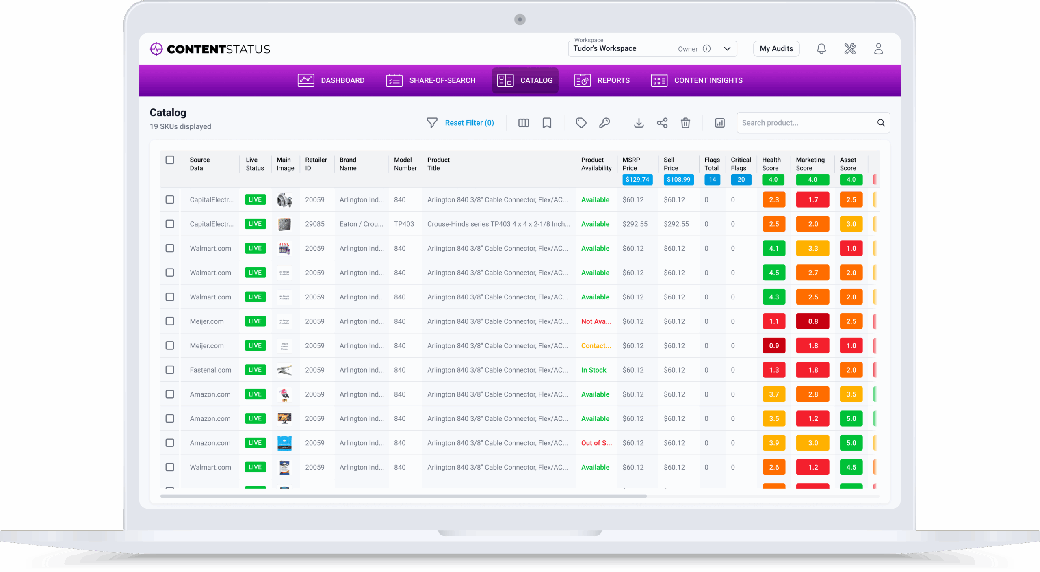Viewport: 1040px width, 572px height.
Task: Open the chart report icon
Action: click(719, 123)
